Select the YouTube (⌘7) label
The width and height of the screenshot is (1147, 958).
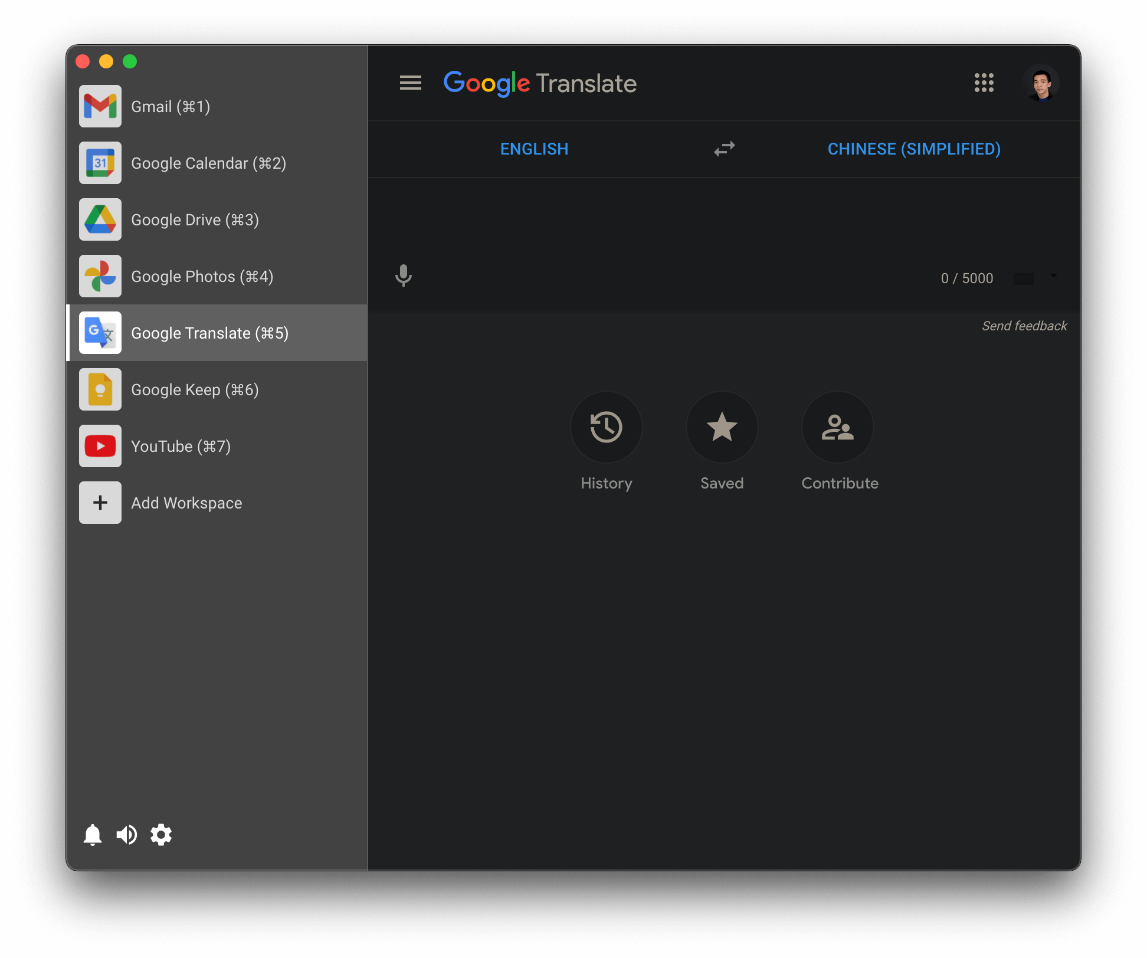coord(181,447)
